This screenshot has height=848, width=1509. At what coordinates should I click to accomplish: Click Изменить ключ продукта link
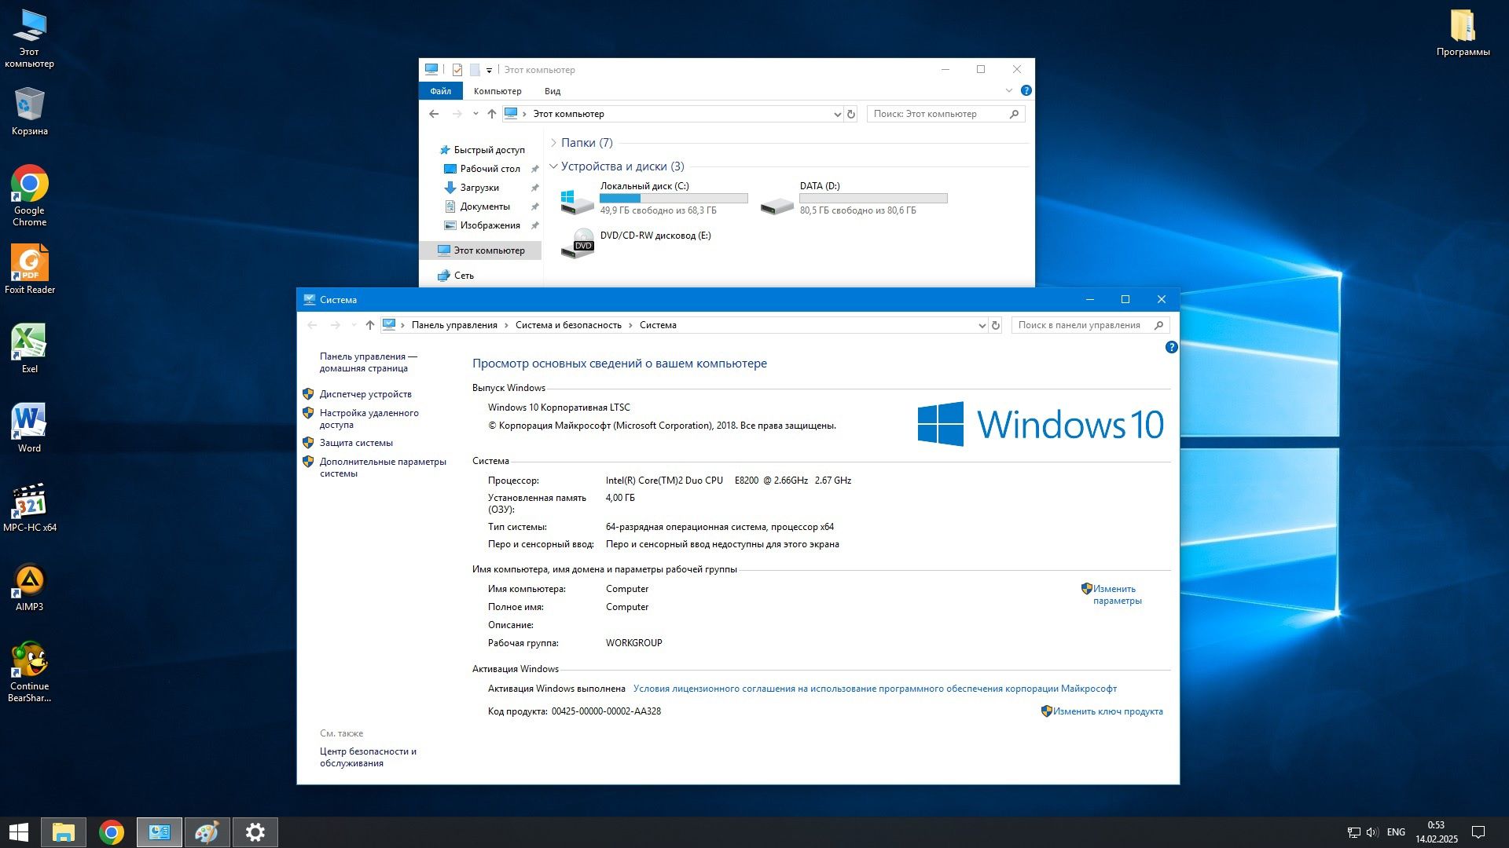pos(1107,711)
